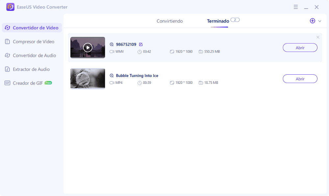Click the resolution icon in 986752109 row
Image resolution: width=329 pixels, height=196 pixels.
[x=172, y=52]
